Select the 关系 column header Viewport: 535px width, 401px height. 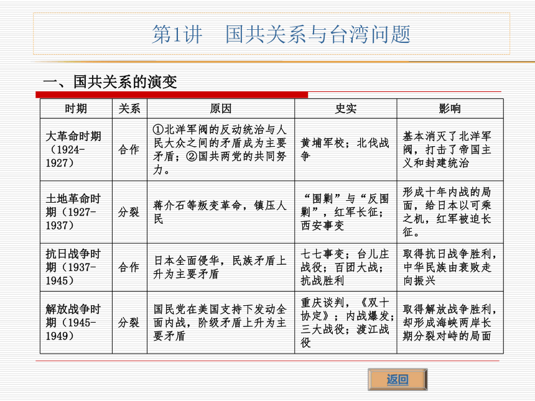[x=129, y=108]
